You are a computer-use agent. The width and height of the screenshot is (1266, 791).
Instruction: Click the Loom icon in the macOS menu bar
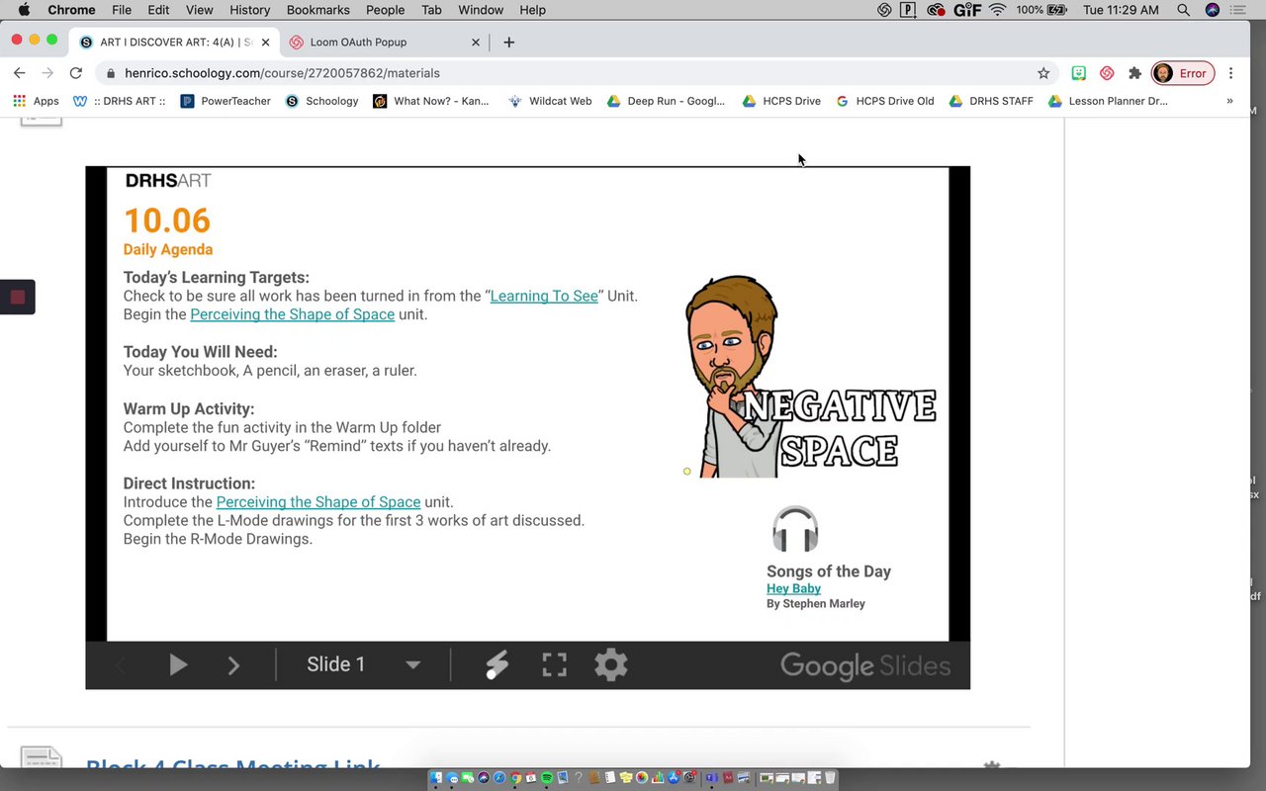pos(884,10)
